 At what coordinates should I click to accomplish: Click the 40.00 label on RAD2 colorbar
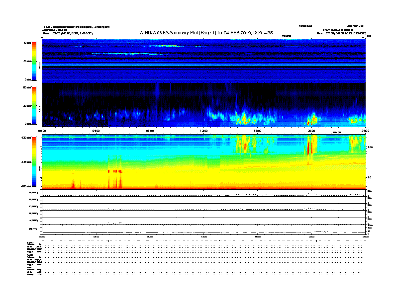pos(27,43)
